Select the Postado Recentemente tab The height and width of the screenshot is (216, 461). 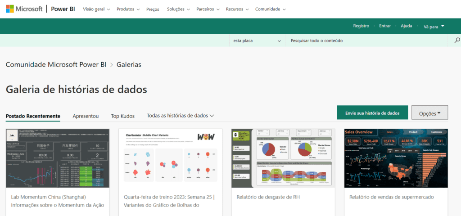33,116
